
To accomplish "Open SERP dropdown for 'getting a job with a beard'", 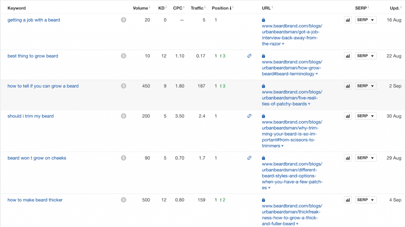I will tap(365, 20).
